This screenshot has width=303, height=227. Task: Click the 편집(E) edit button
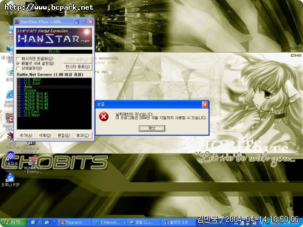coord(64,136)
